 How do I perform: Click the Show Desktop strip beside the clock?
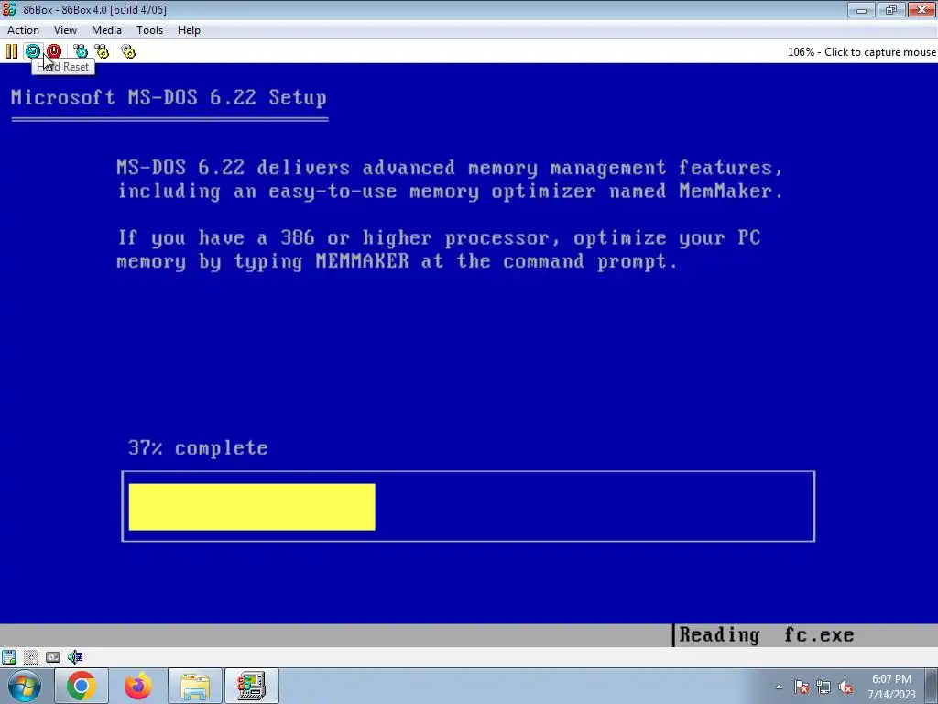[x=933, y=687]
